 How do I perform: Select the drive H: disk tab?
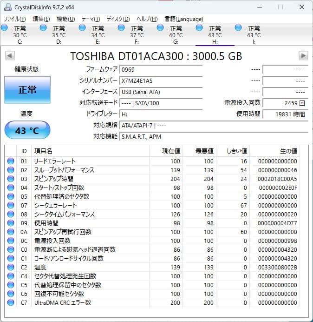[x=215, y=34]
